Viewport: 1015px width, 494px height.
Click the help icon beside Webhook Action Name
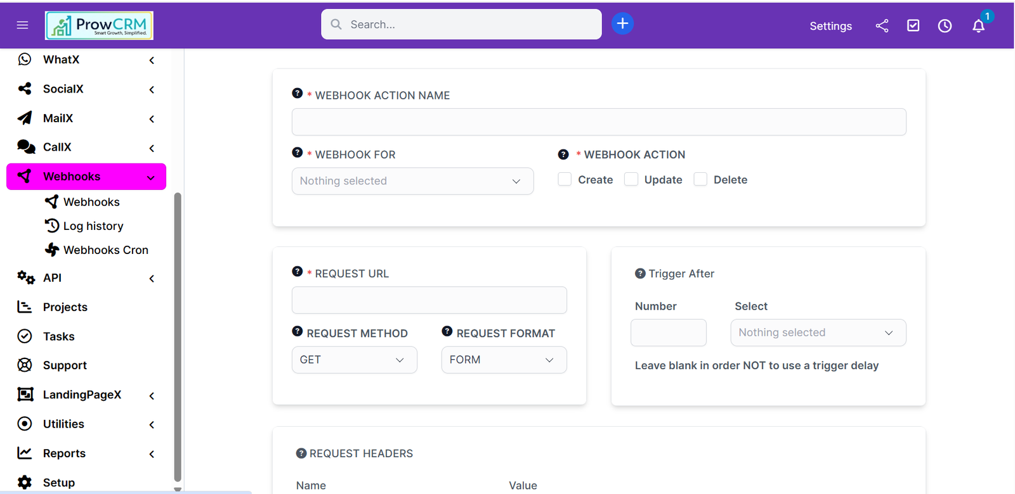tap(298, 93)
